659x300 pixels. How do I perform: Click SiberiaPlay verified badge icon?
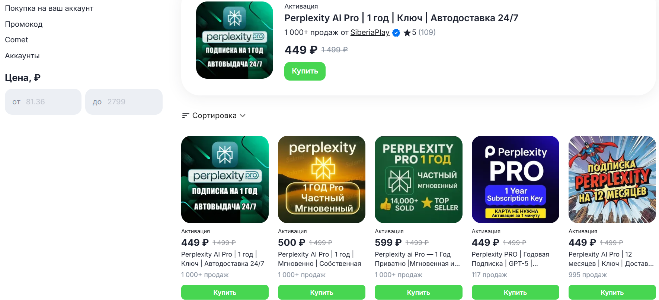396,33
